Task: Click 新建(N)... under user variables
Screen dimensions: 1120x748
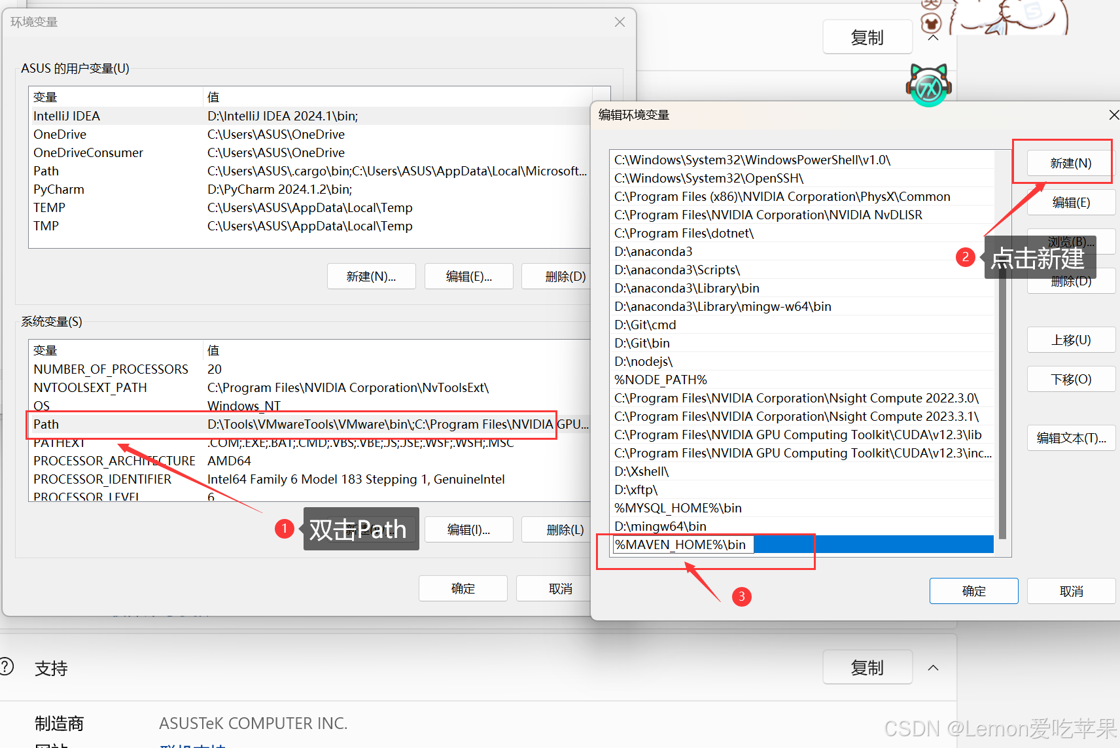Action: (x=371, y=276)
